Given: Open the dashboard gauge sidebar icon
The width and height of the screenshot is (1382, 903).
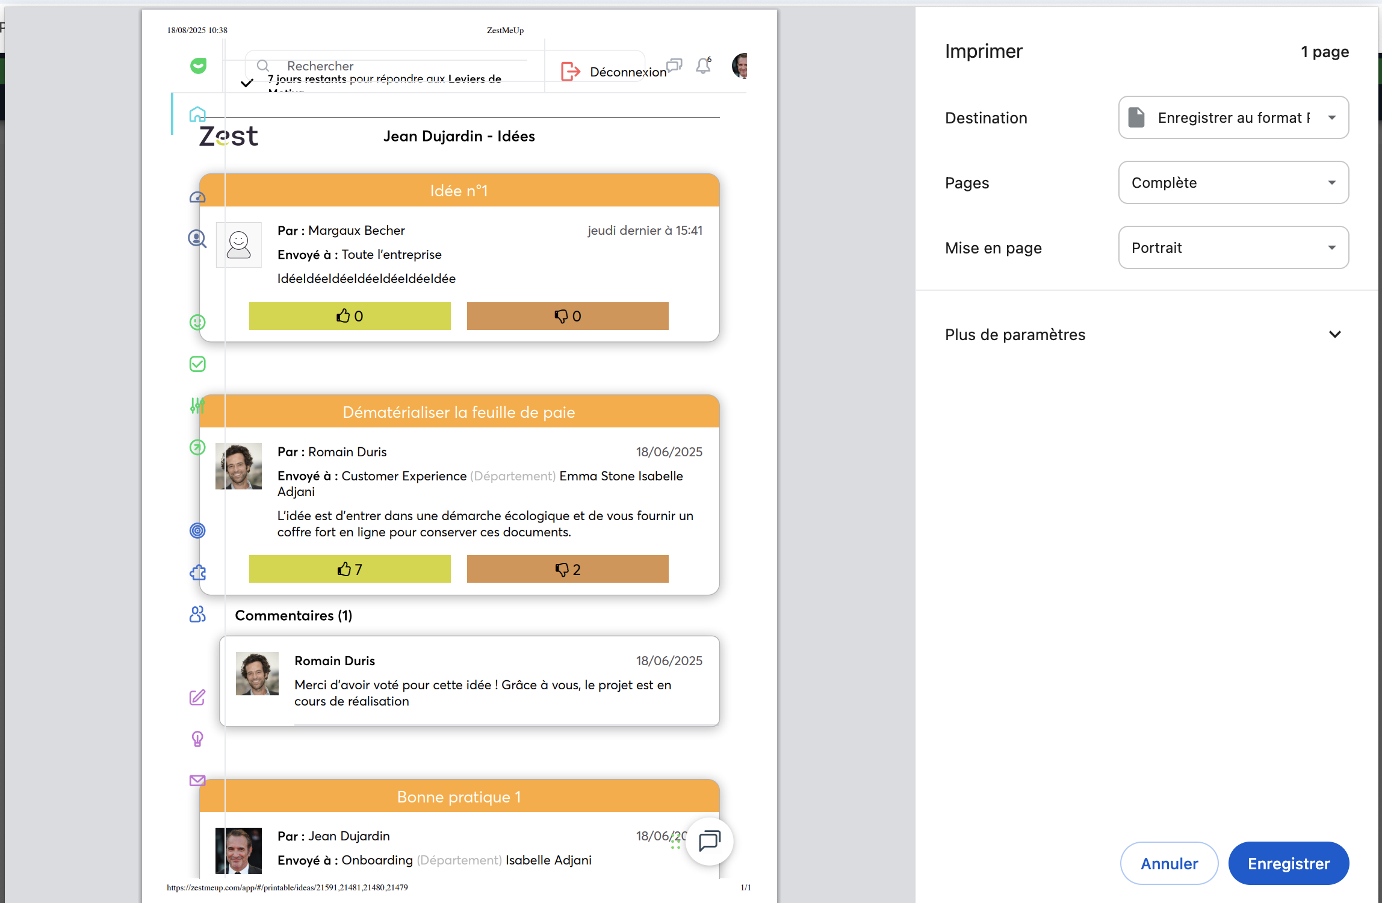Looking at the screenshot, I should coord(197,197).
